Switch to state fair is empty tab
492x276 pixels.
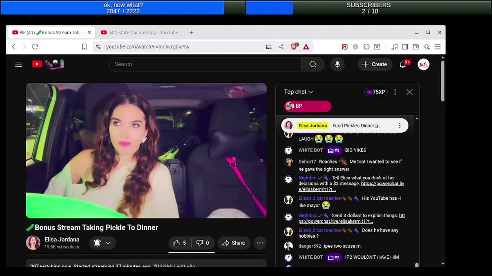tap(140, 33)
